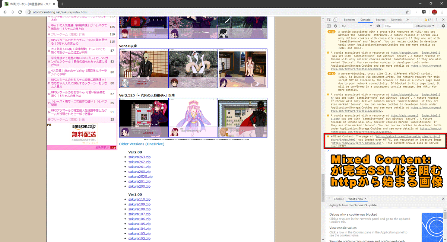
Task: Download sakura110.zip
Action: (139, 200)
